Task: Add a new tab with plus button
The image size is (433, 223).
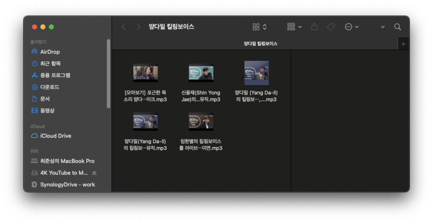Action: 403,44
